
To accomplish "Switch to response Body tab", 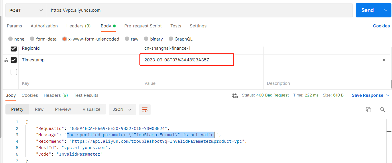I will [11, 95].
